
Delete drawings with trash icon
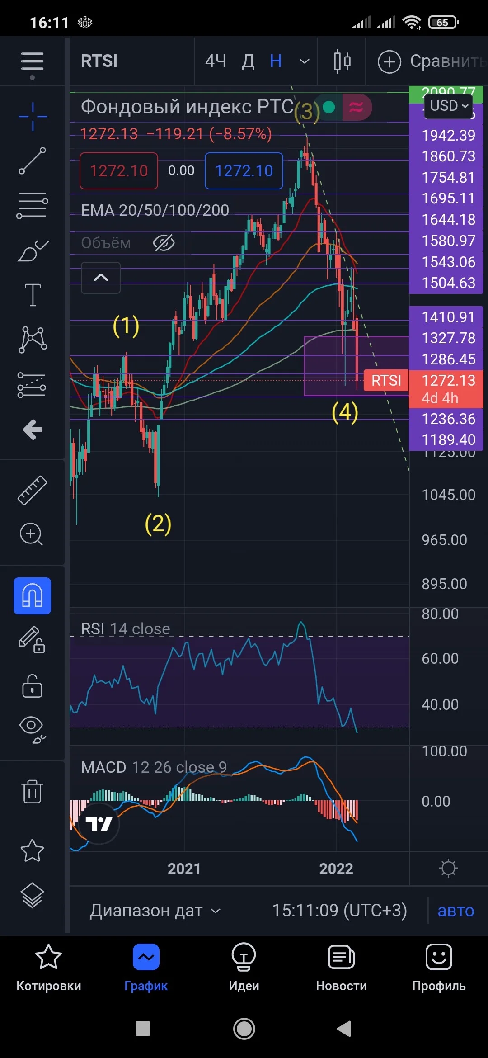click(x=32, y=791)
